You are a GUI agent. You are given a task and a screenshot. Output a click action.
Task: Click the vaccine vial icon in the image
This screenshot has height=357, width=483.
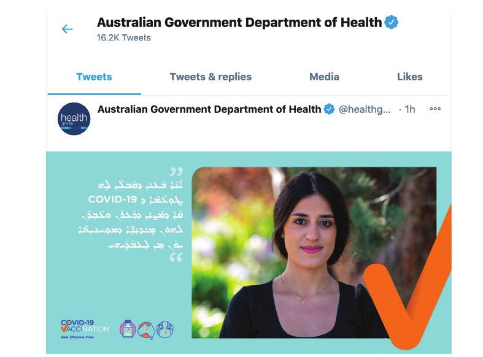point(128,329)
